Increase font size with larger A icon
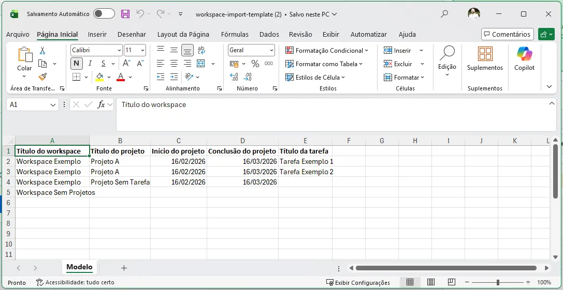Image resolution: width=563 pixels, height=290 pixels. tap(126, 64)
